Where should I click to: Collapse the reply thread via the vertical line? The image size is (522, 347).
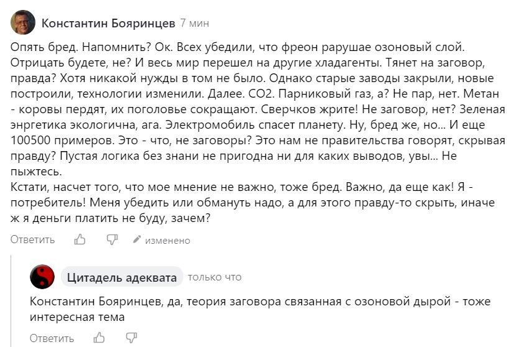[x=11, y=301]
